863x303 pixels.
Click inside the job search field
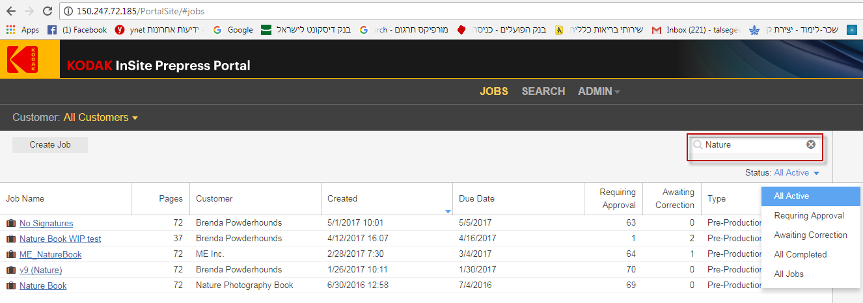754,145
